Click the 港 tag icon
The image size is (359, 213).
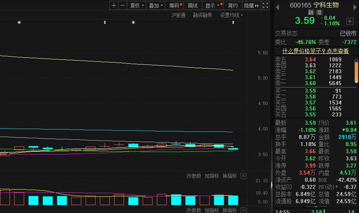319,12
